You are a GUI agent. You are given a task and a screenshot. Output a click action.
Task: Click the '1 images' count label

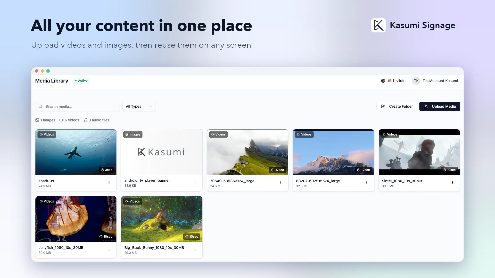(45, 120)
